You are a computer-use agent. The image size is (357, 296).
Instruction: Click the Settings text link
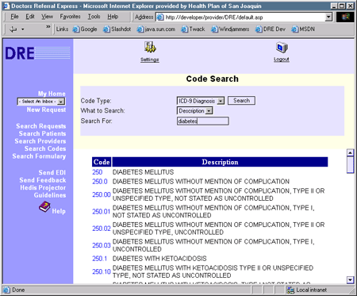click(150, 60)
